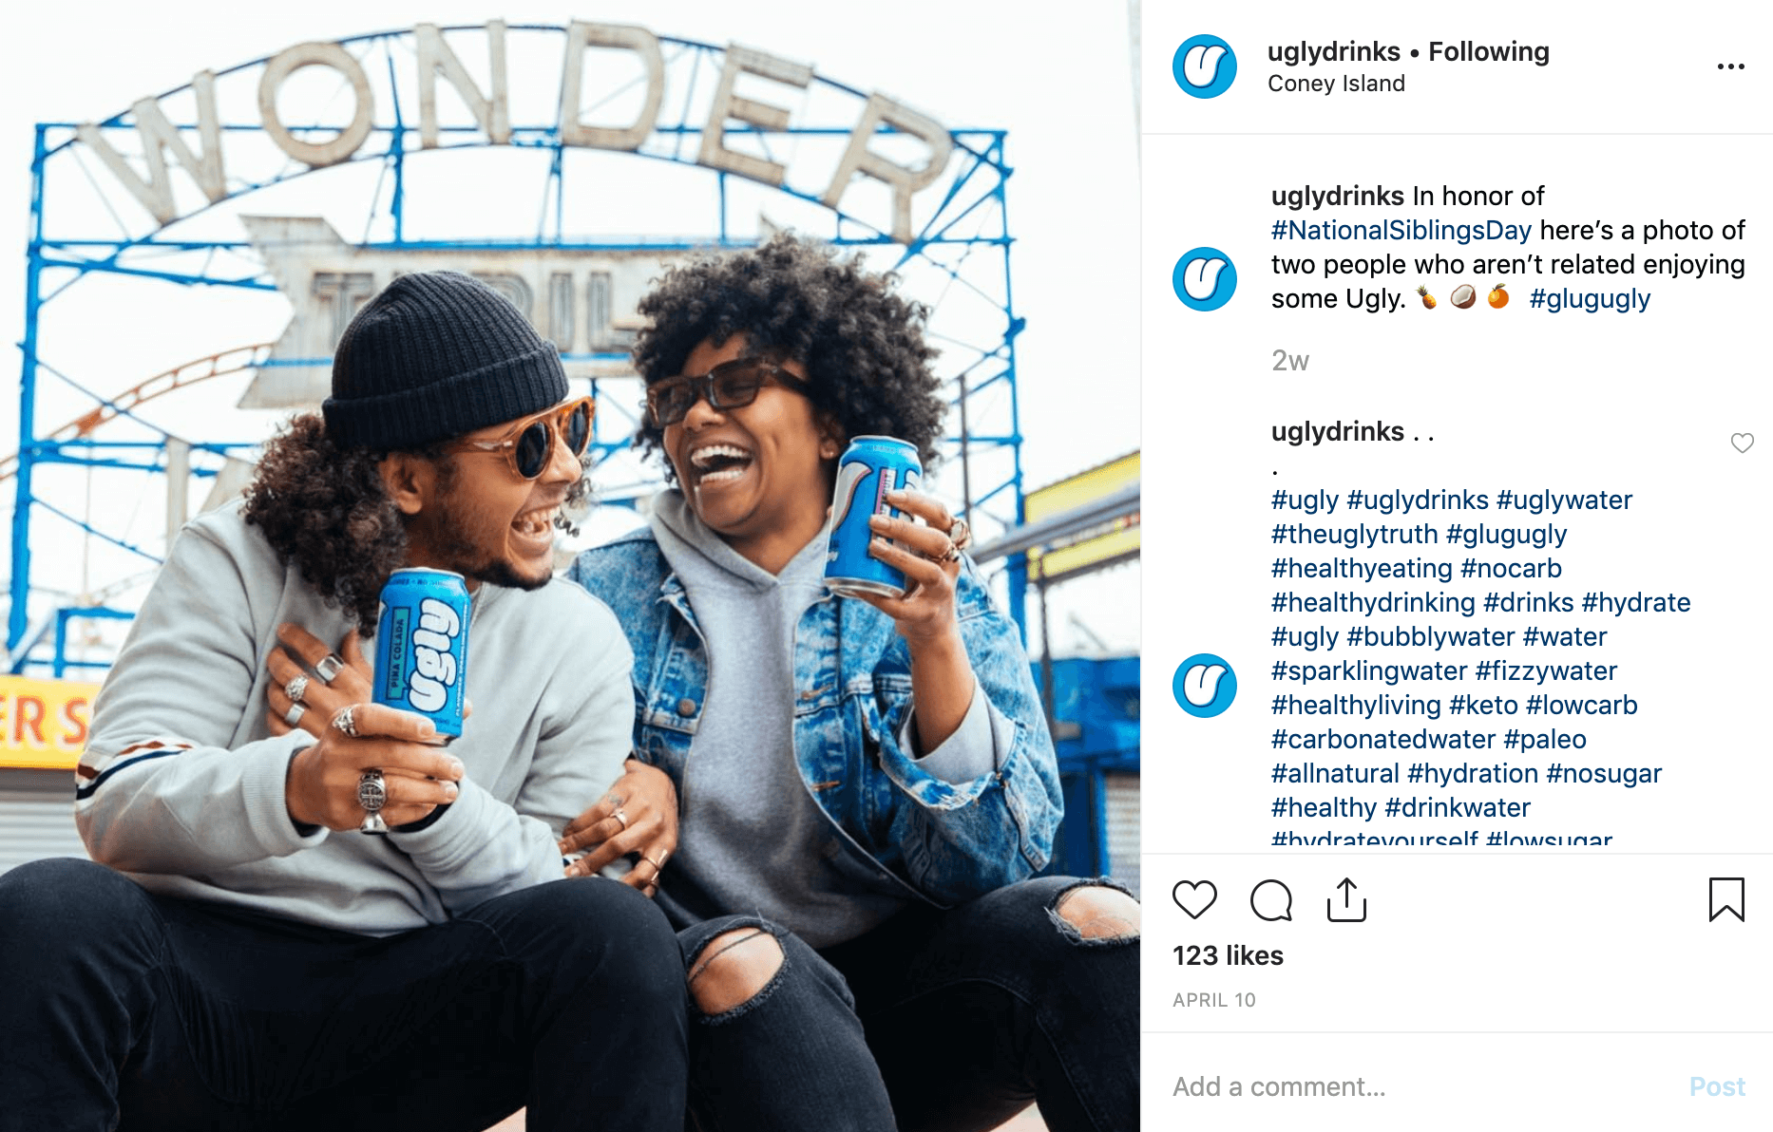Open the #sparklingwater hashtag

(x=1369, y=670)
